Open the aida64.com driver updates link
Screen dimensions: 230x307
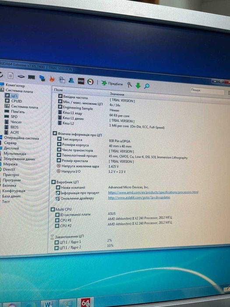coord(139,197)
